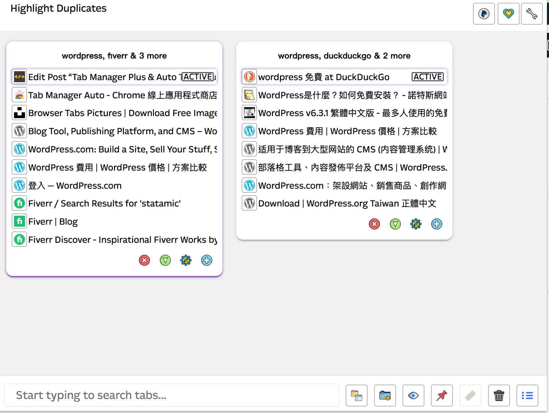
Task: Focus the search tabs input field
Action: [x=172, y=395]
